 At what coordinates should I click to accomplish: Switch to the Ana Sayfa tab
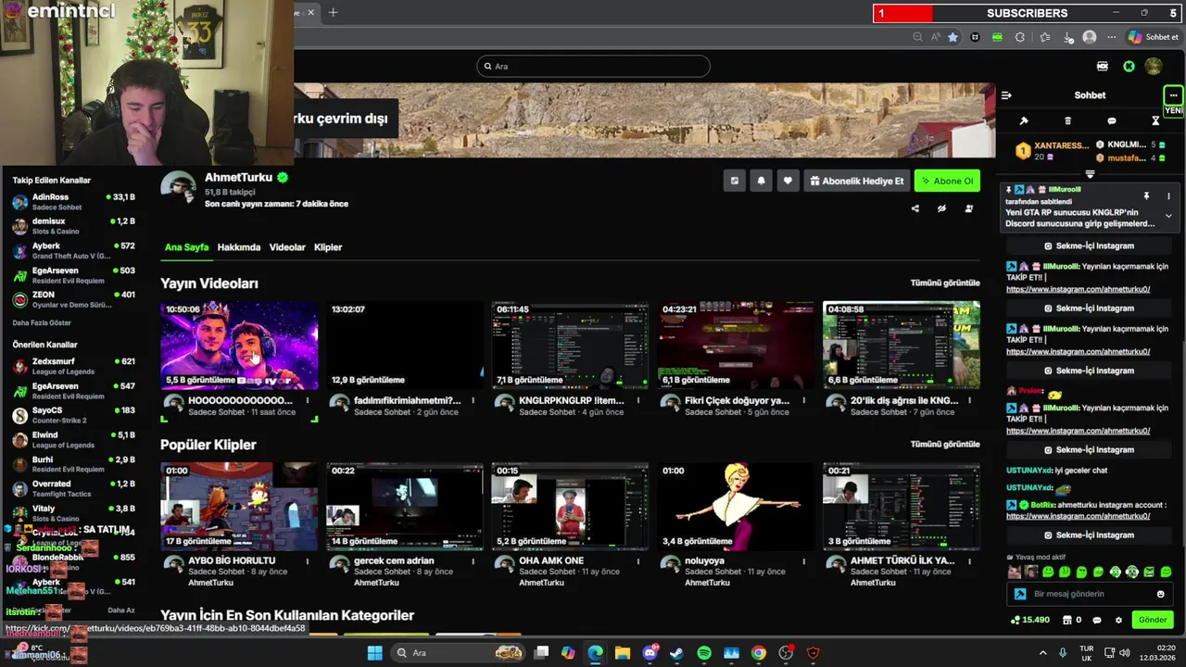tap(186, 247)
